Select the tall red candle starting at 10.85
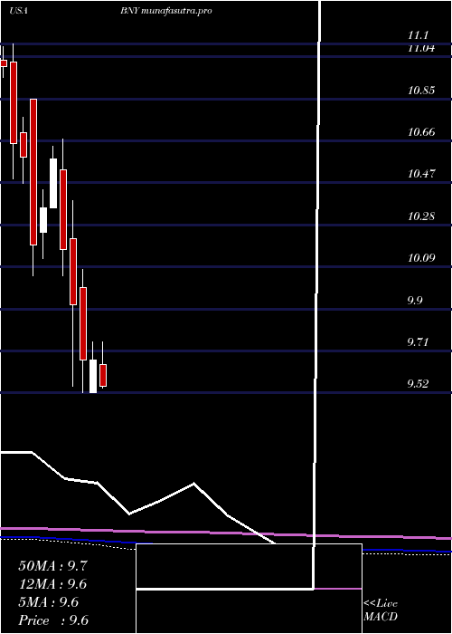This screenshot has height=634, width=452. 33,172
